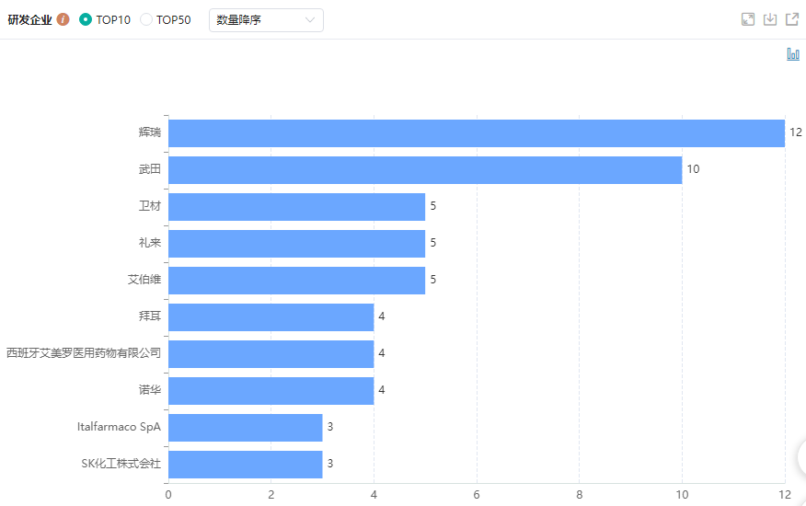Click the 礼来 bar

click(296, 244)
